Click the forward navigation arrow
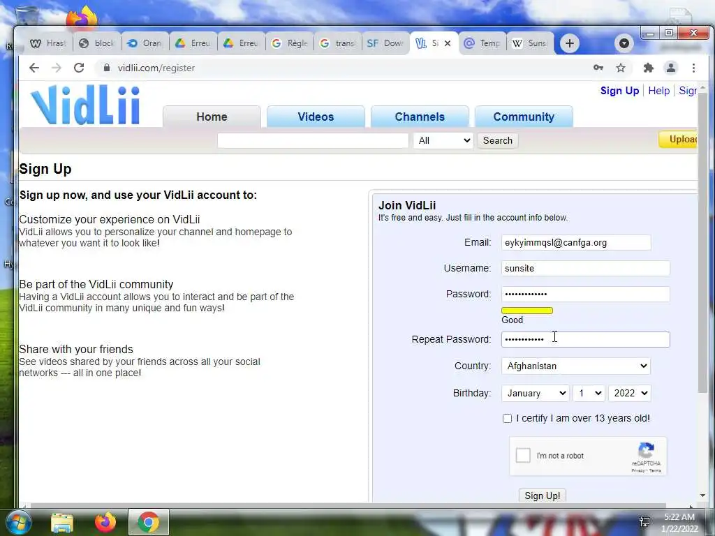 [56, 68]
